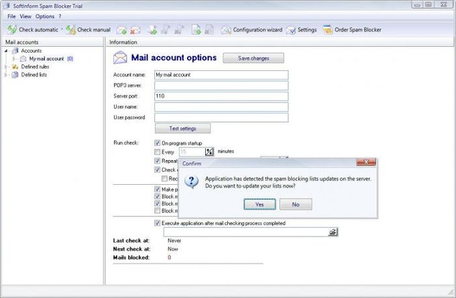Click the Check manual toolbar button

(89, 29)
